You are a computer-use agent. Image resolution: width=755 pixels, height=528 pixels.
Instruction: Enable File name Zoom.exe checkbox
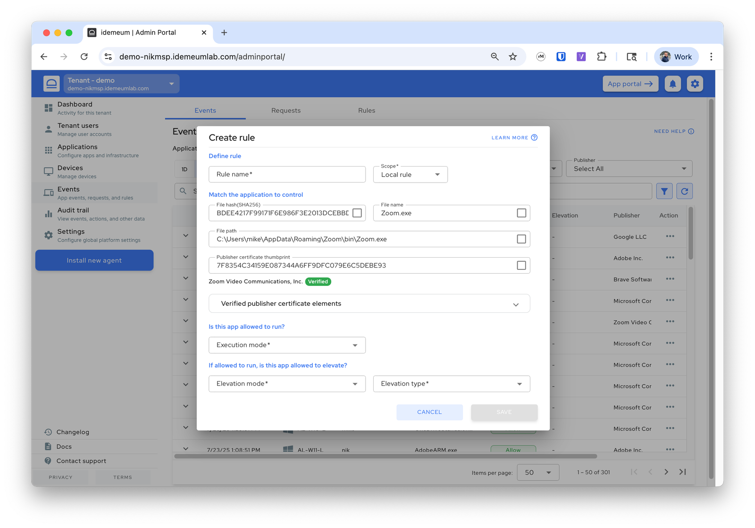pos(521,213)
